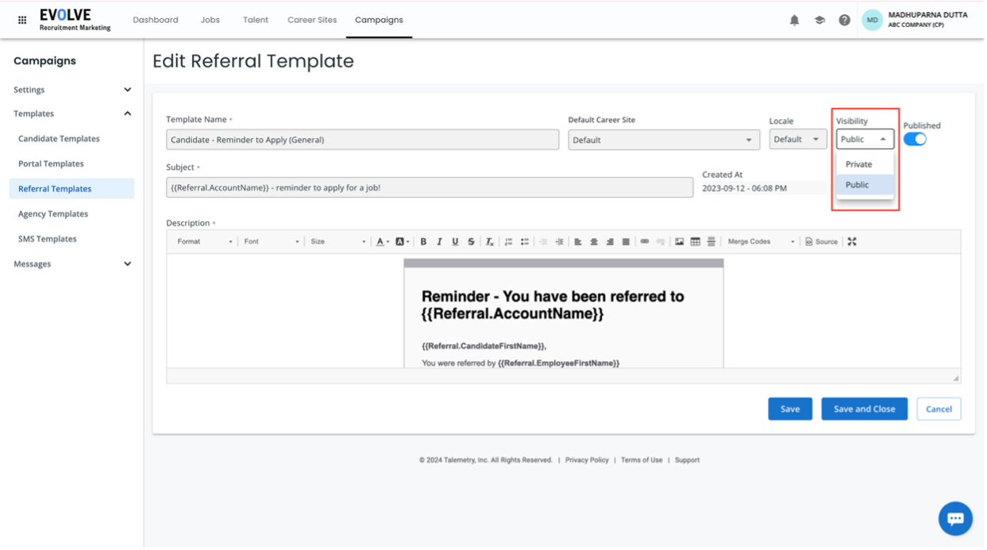Click the Bold formatting icon
The image size is (987, 550).
[x=423, y=241]
